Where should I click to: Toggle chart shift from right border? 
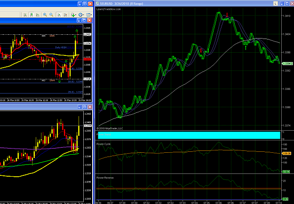(65, 15)
